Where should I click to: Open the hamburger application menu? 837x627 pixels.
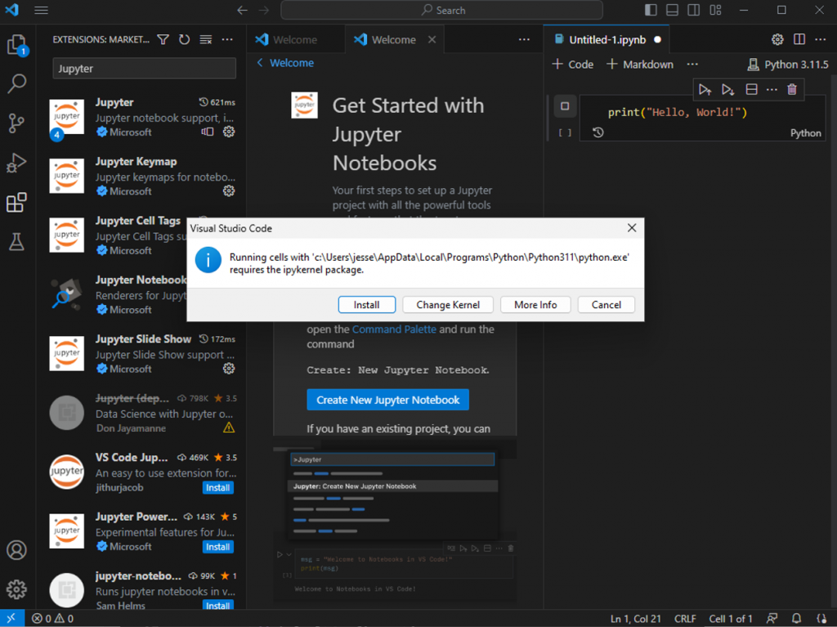(41, 10)
